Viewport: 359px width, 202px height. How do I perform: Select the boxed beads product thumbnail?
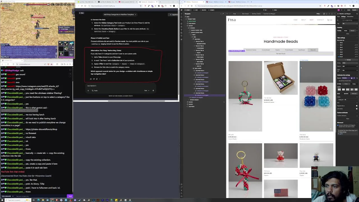(x=281, y=78)
